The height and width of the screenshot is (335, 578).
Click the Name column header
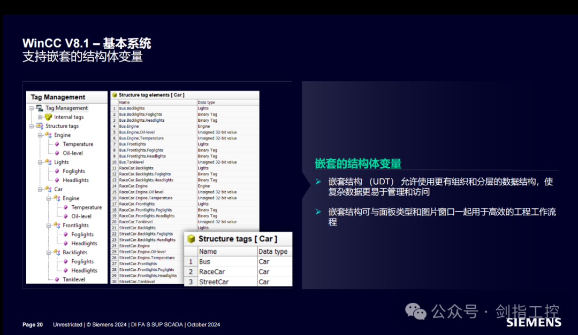pos(125,102)
